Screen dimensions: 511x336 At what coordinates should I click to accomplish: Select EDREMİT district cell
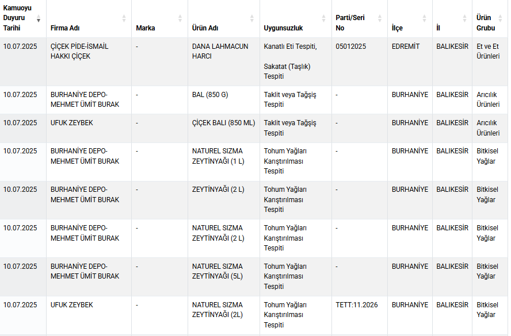(x=410, y=62)
